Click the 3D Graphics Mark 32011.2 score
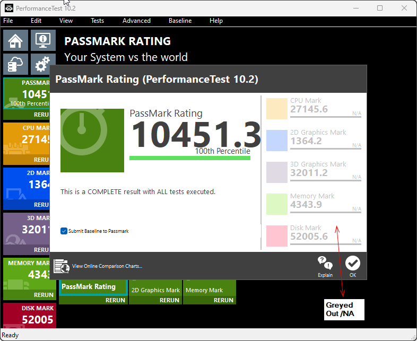 (309, 173)
